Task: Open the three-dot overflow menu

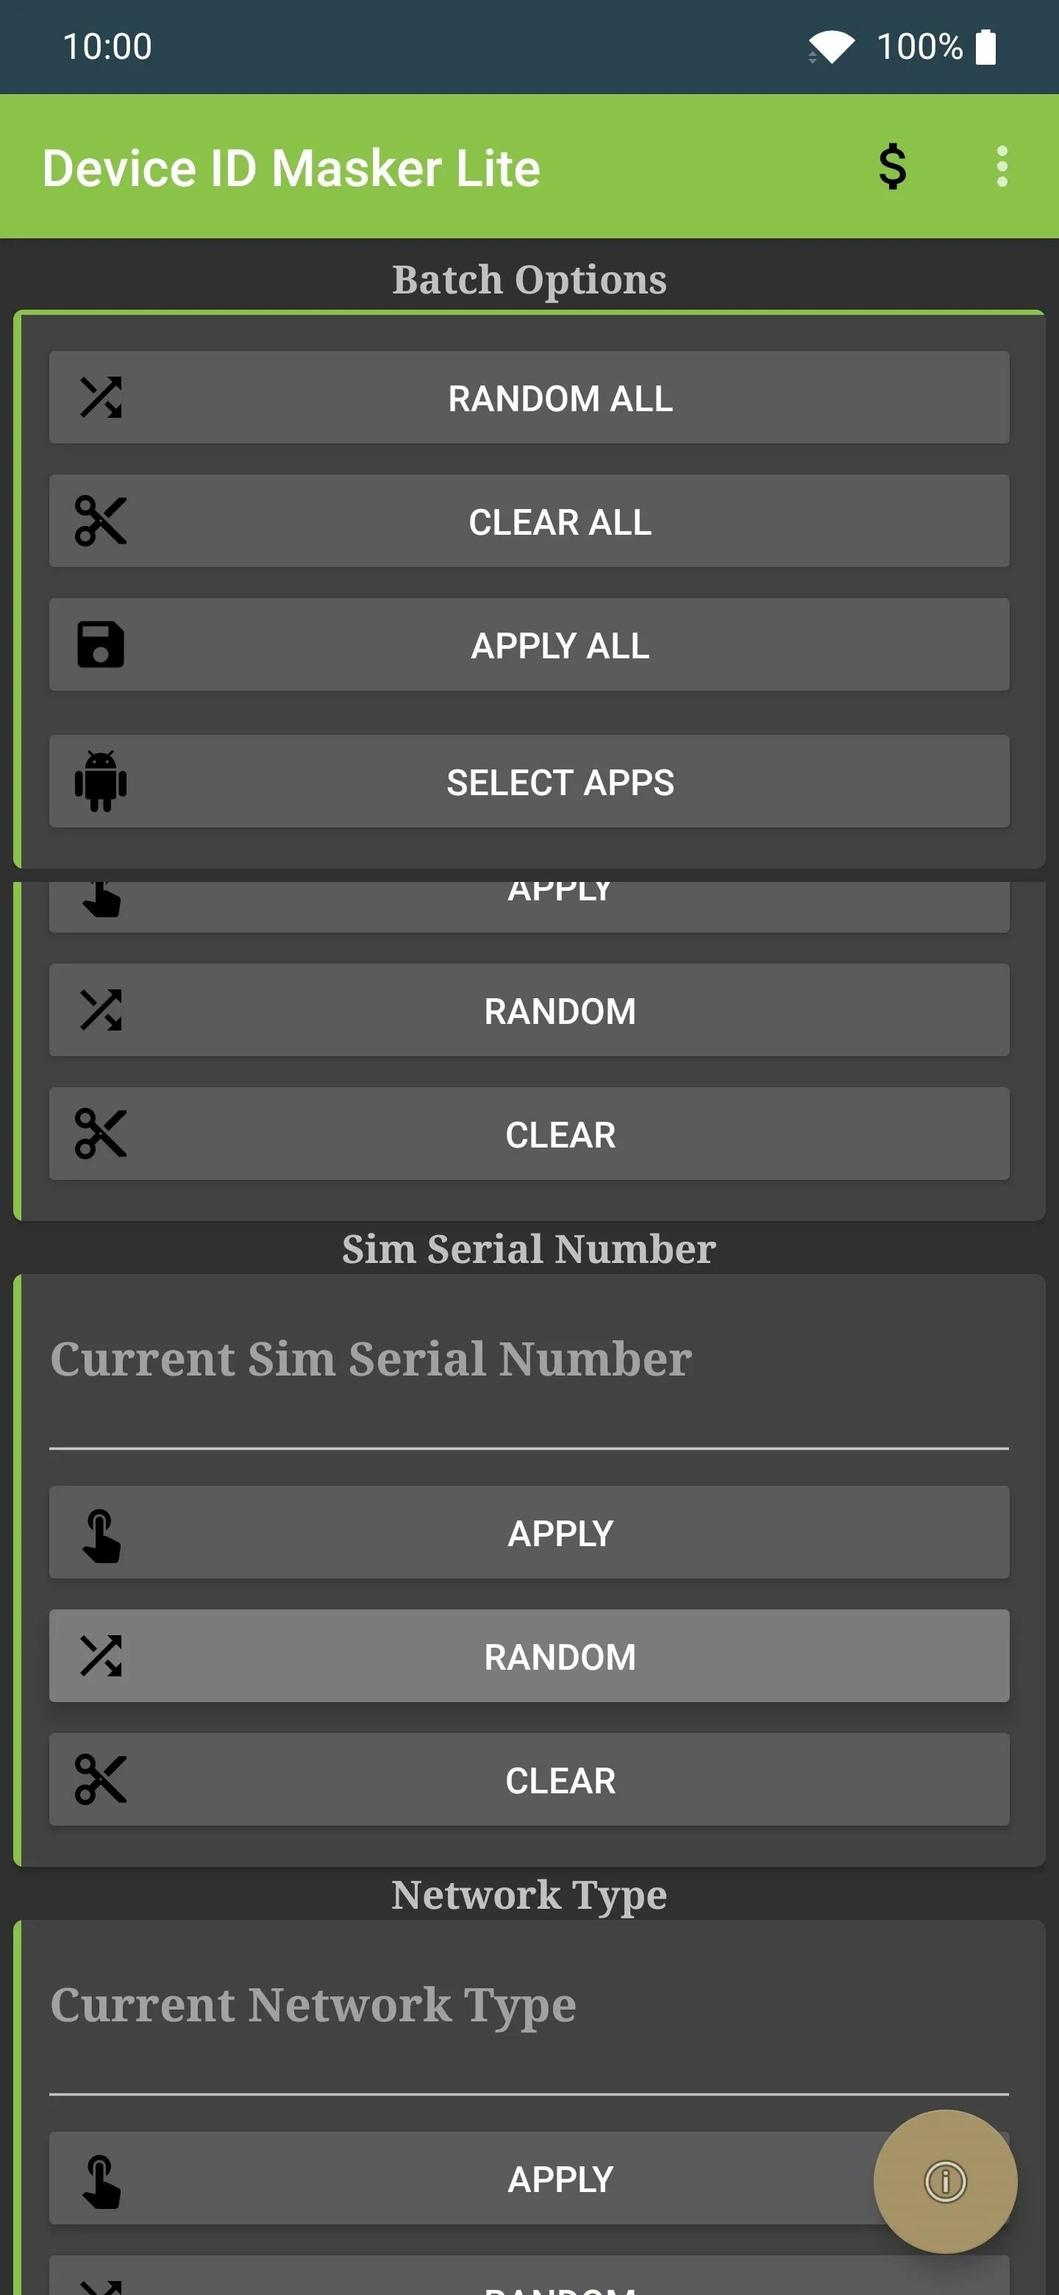Action: pos(1002,166)
